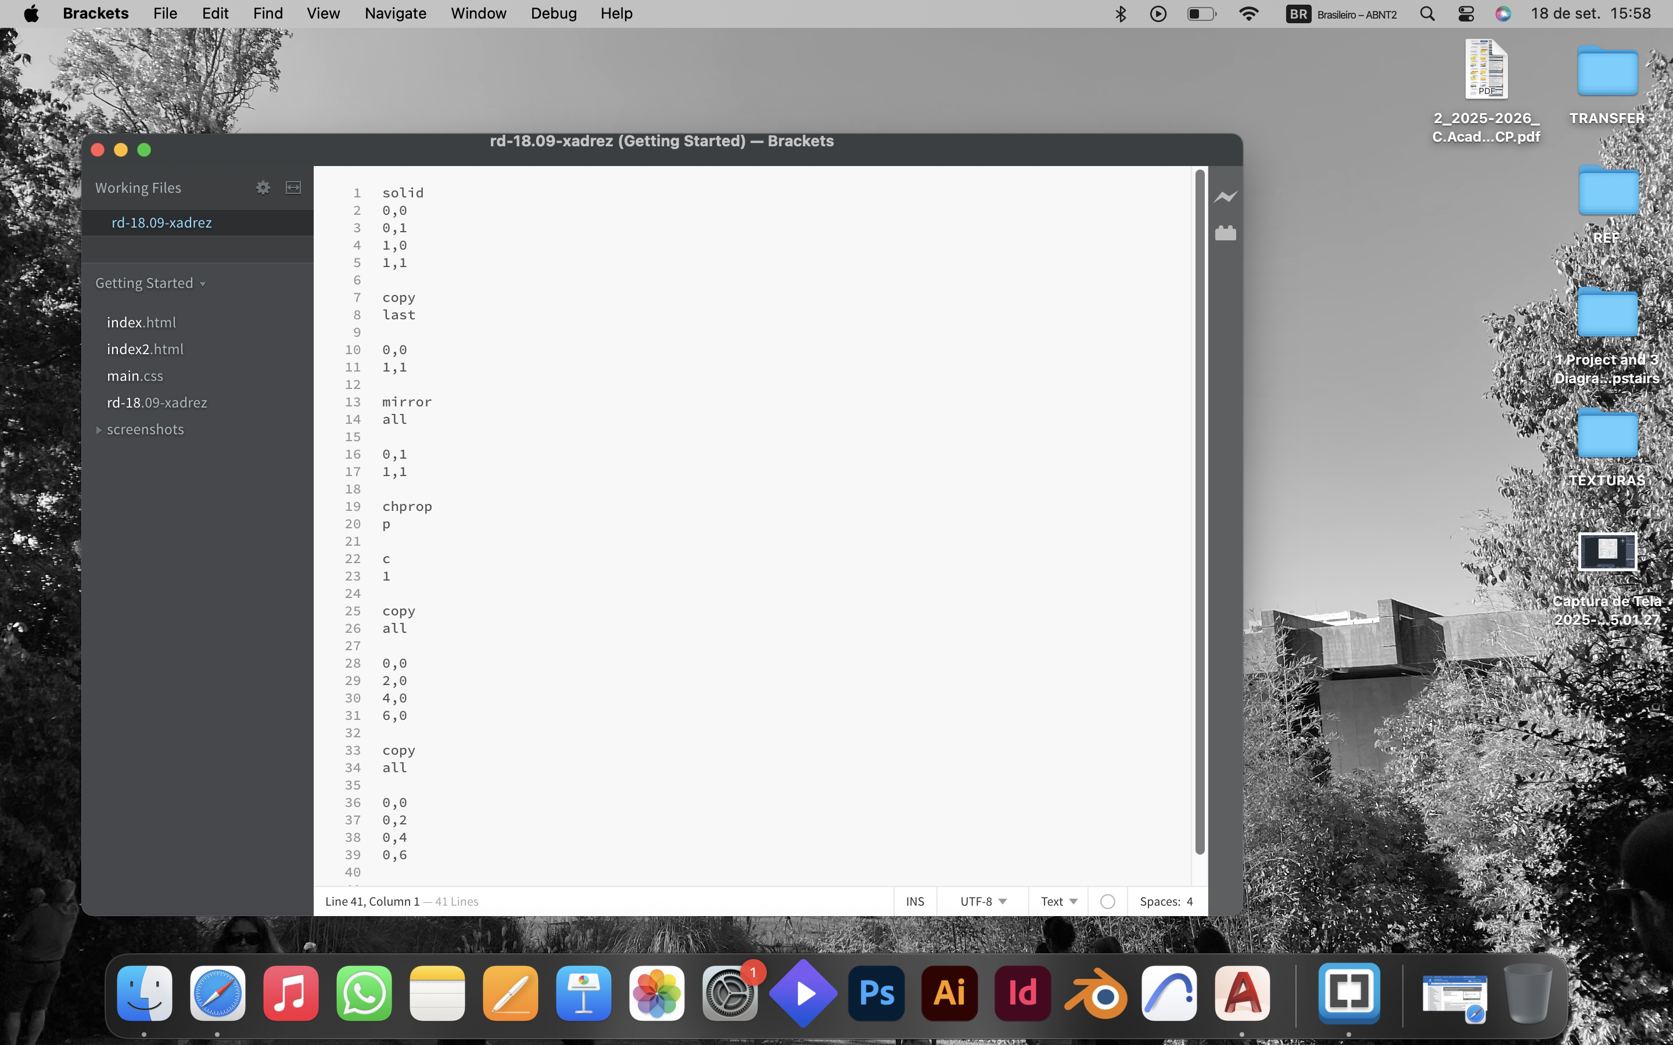Open the Extension Manager icon

tap(1225, 233)
